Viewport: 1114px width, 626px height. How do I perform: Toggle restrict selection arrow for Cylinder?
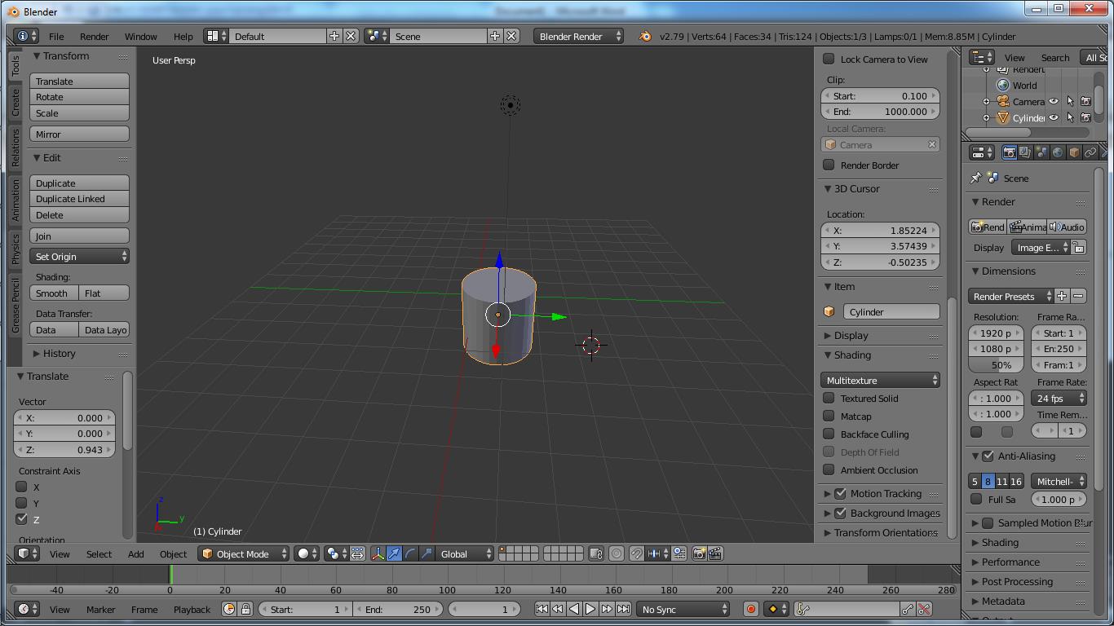click(x=1070, y=118)
